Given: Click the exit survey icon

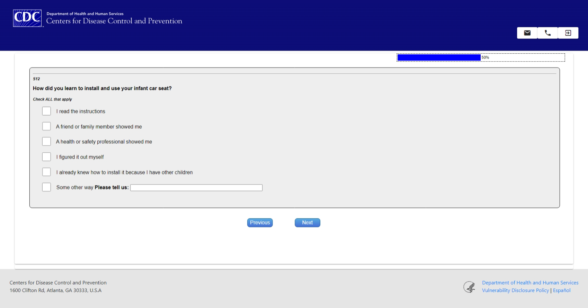Looking at the screenshot, I should pos(568,33).
